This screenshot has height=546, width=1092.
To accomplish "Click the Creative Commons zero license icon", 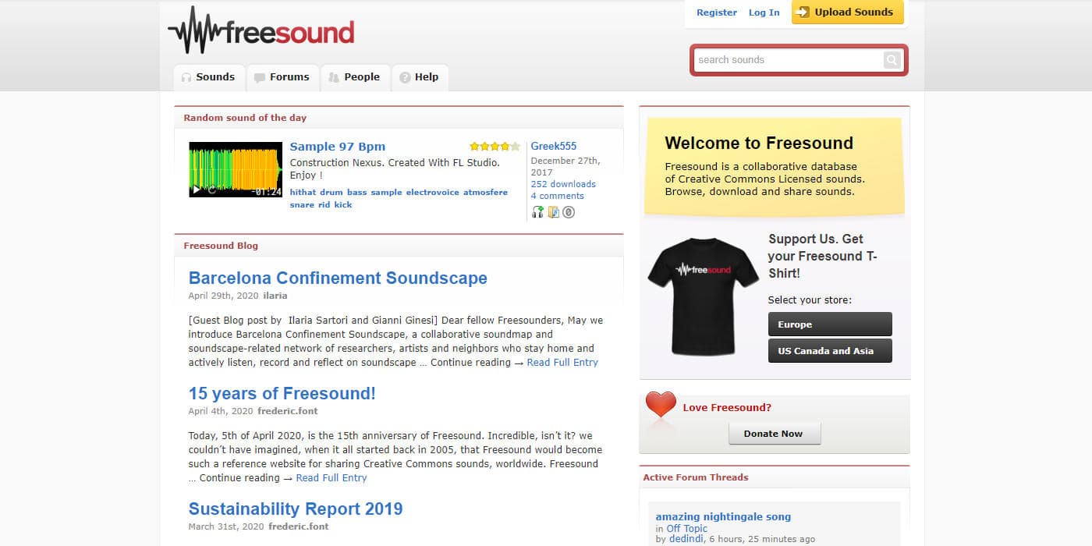I will click(x=569, y=211).
